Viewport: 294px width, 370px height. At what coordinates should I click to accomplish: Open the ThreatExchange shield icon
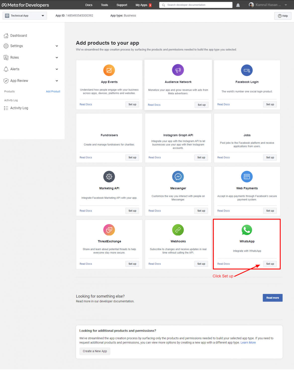tap(109, 230)
